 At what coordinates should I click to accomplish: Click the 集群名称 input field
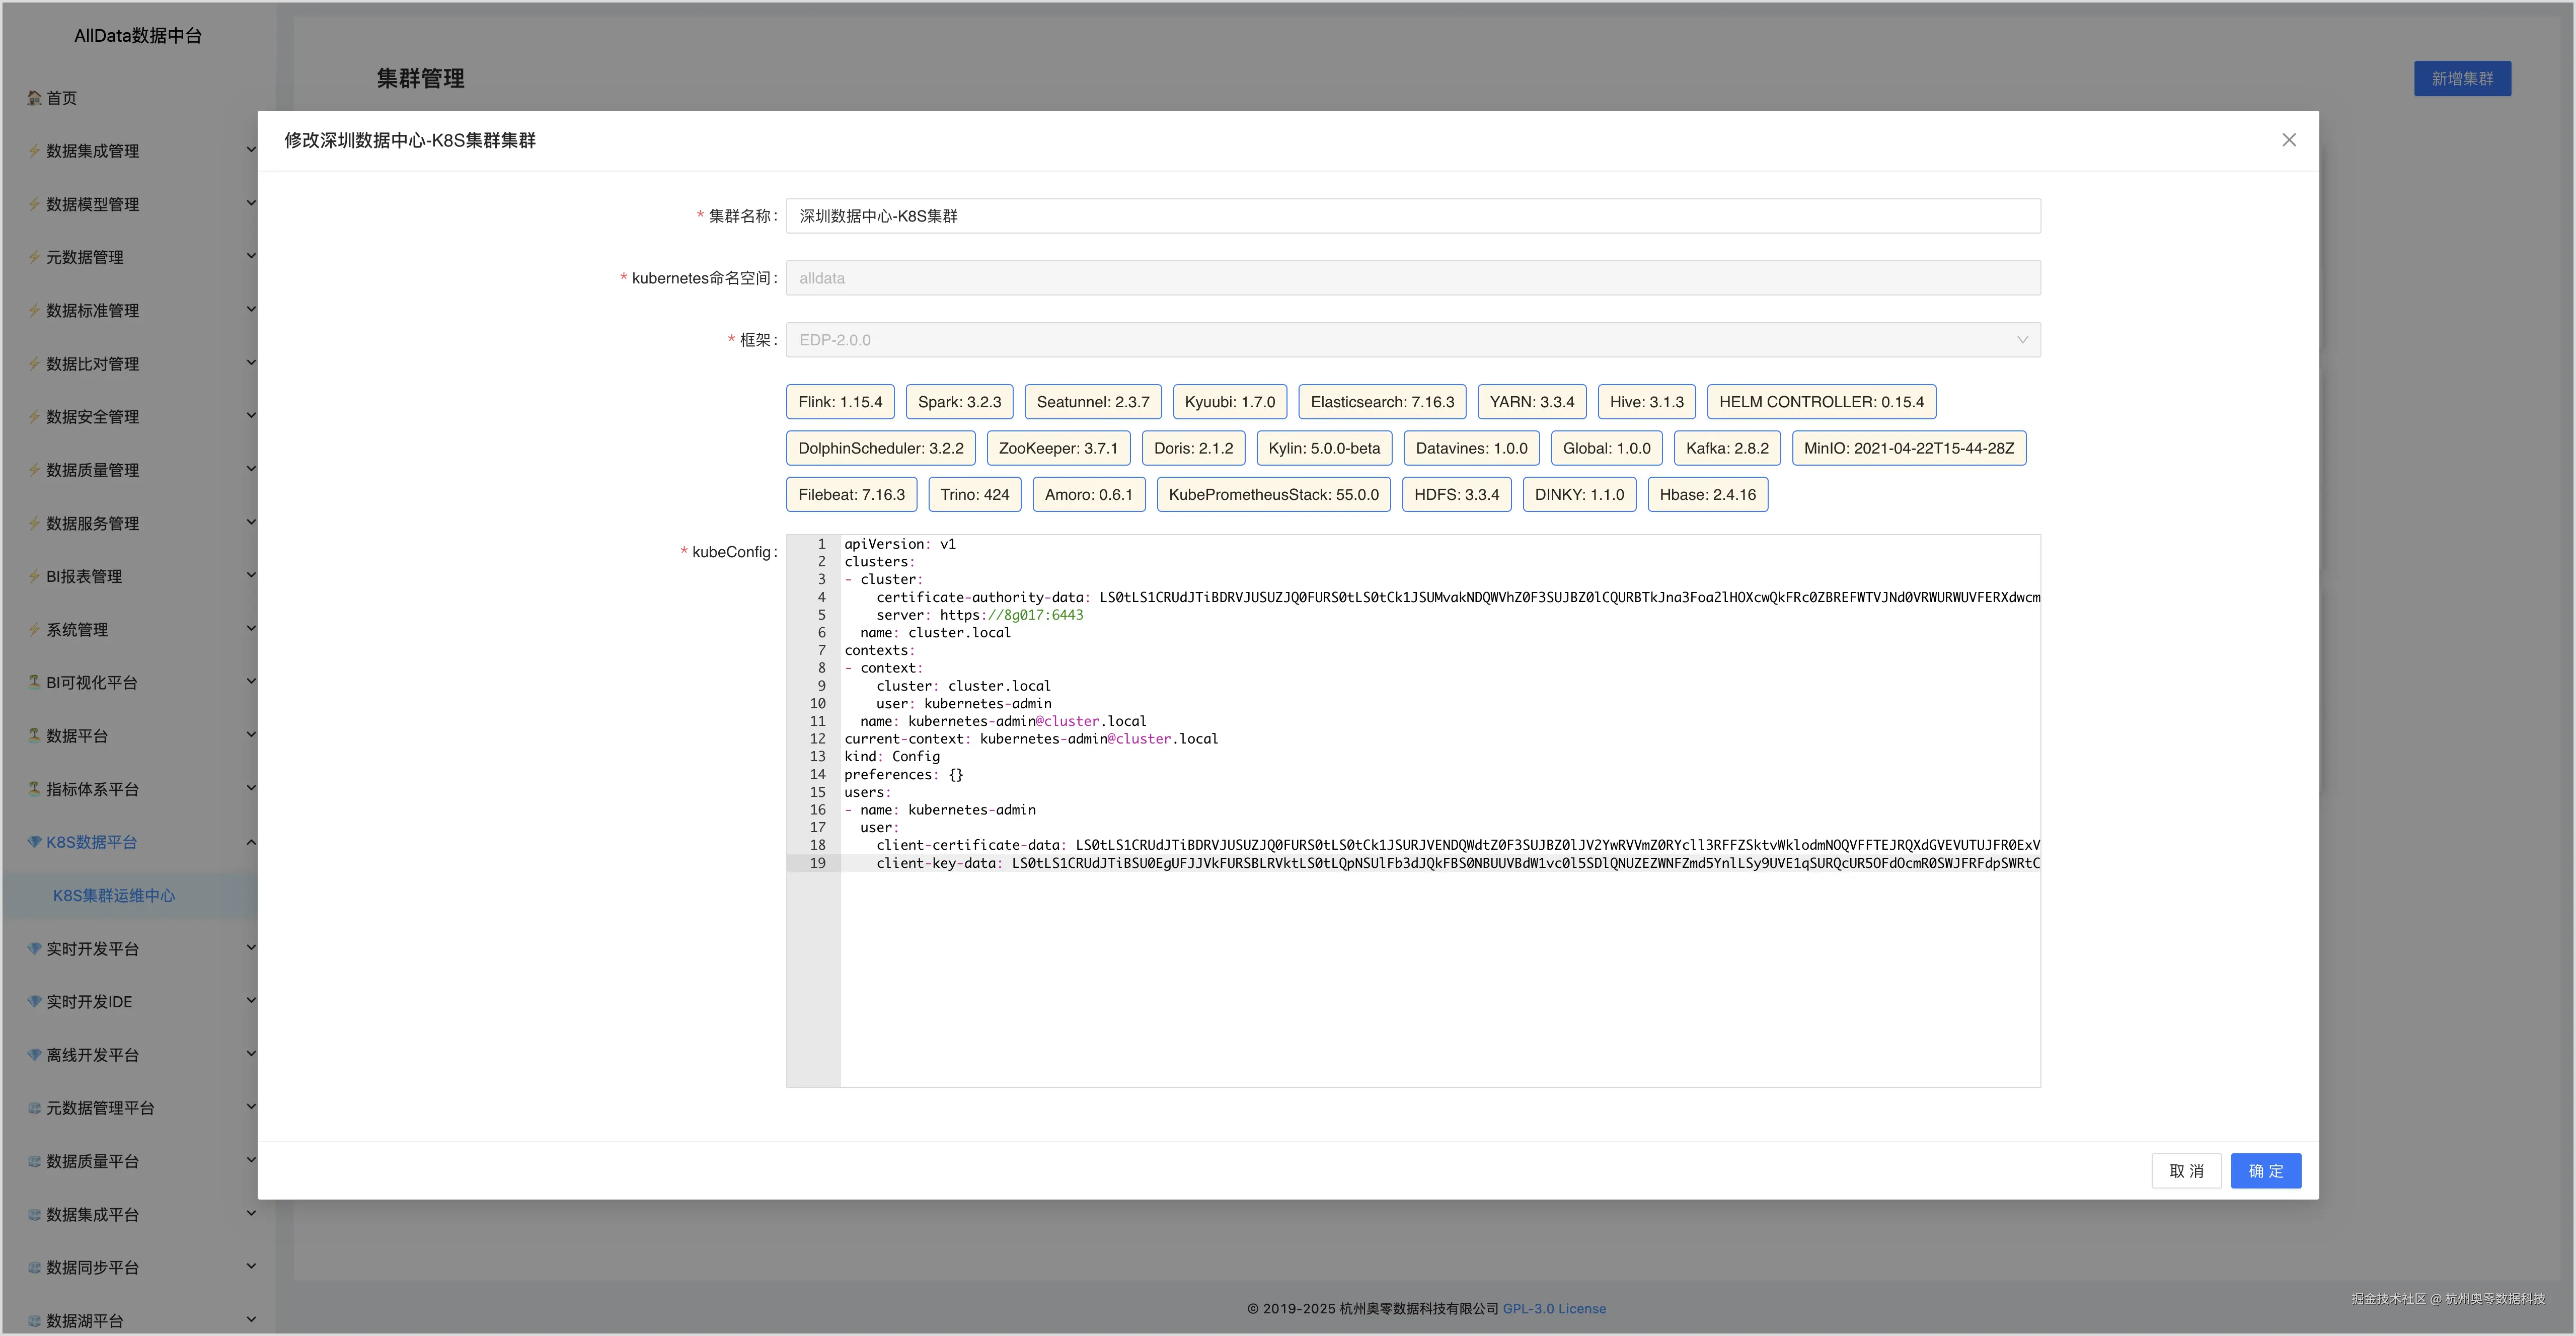[x=1412, y=216]
